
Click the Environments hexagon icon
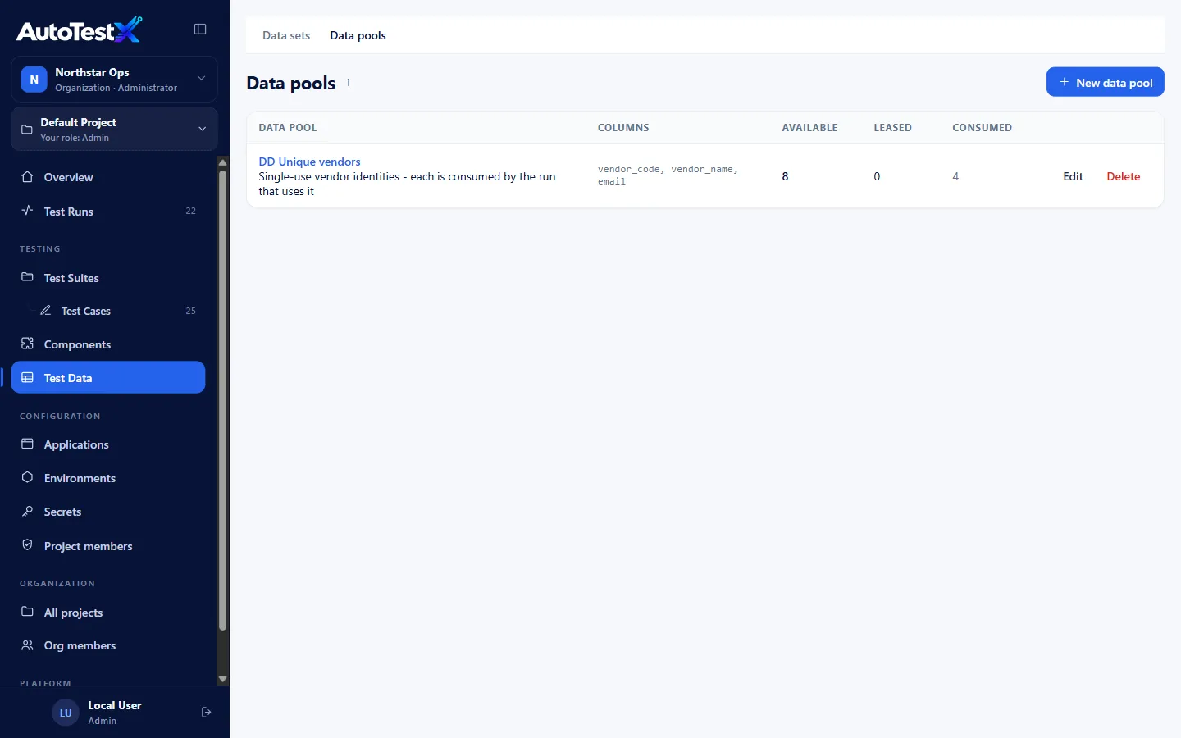(x=27, y=477)
